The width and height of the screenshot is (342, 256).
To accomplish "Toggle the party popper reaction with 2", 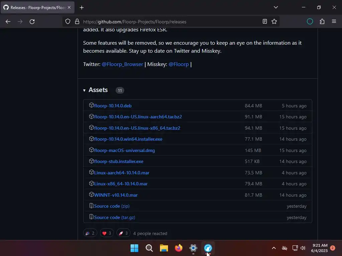I will (x=90, y=233).
